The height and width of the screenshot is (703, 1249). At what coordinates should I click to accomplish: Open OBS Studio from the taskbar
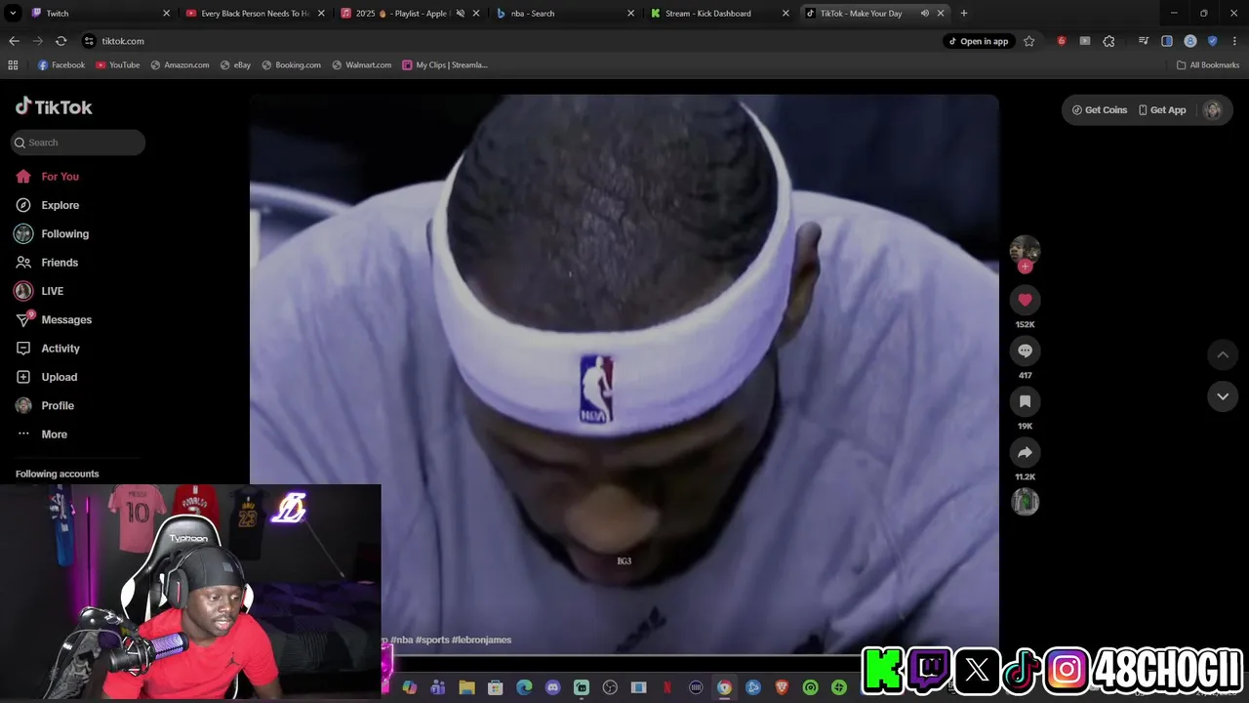[x=611, y=687]
